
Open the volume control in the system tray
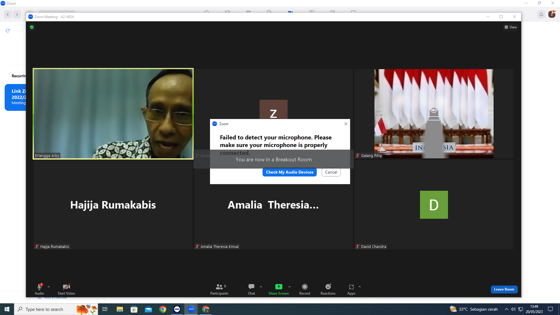pos(513,309)
